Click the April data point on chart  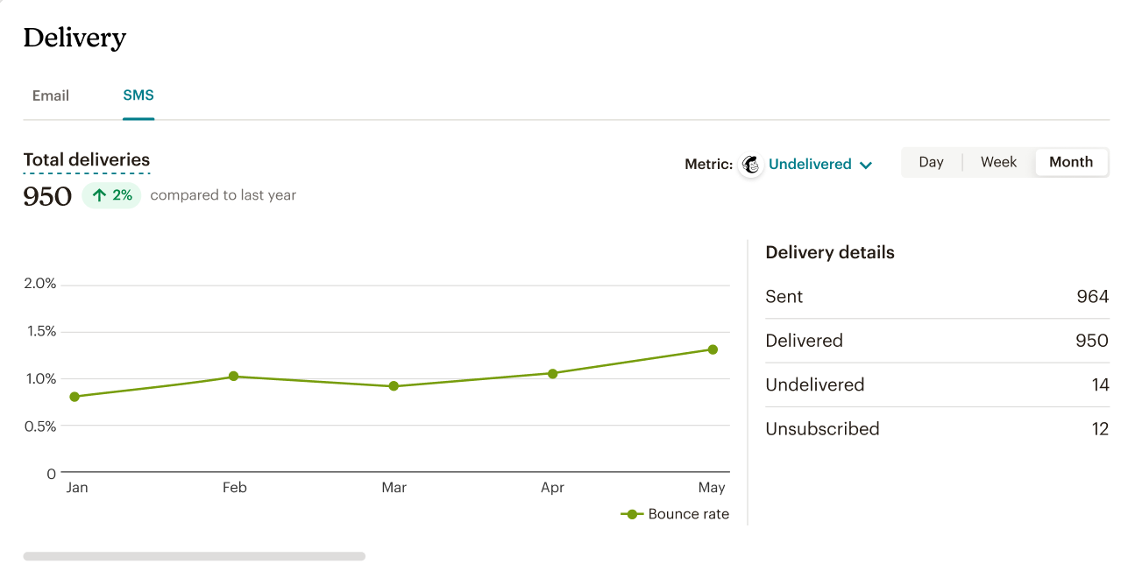pyautogui.click(x=552, y=374)
